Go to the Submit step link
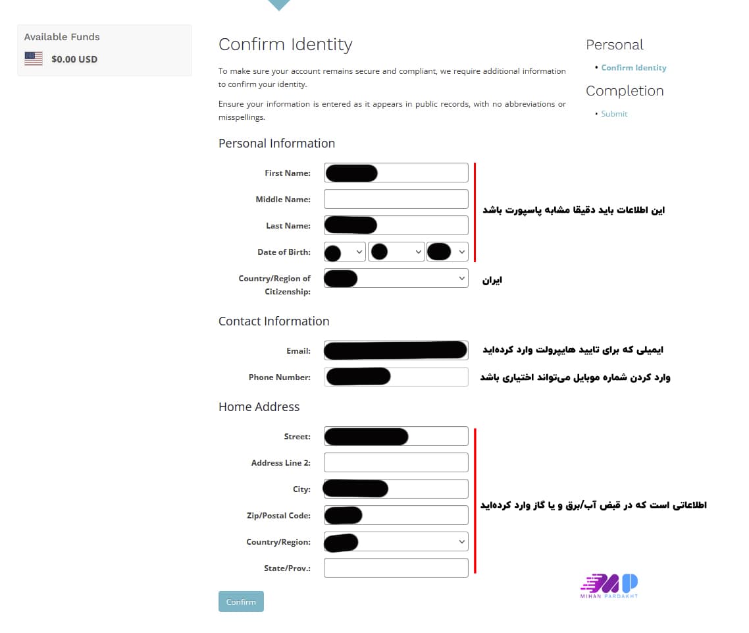749x633 pixels. (614, 114)
